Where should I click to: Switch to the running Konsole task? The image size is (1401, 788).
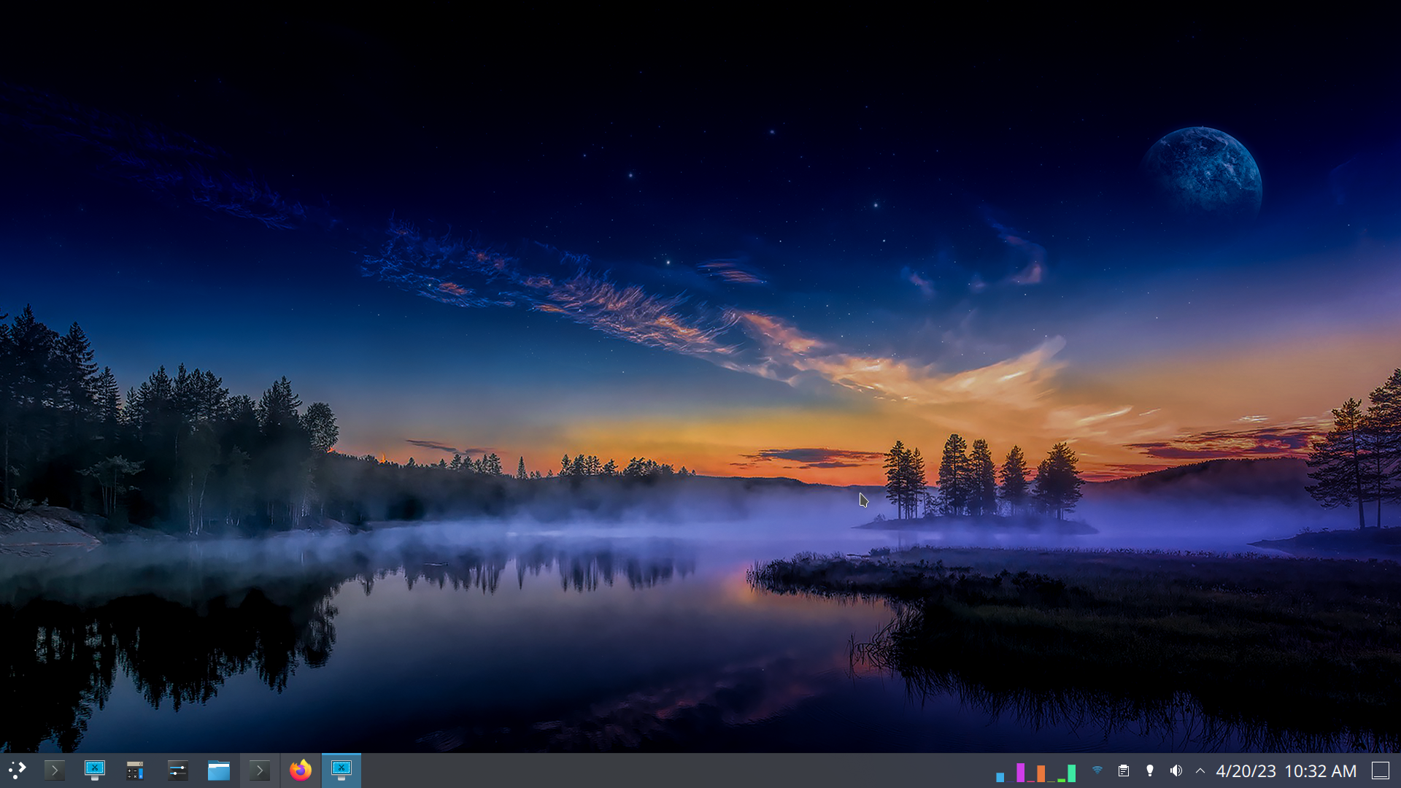click(260, 770)
